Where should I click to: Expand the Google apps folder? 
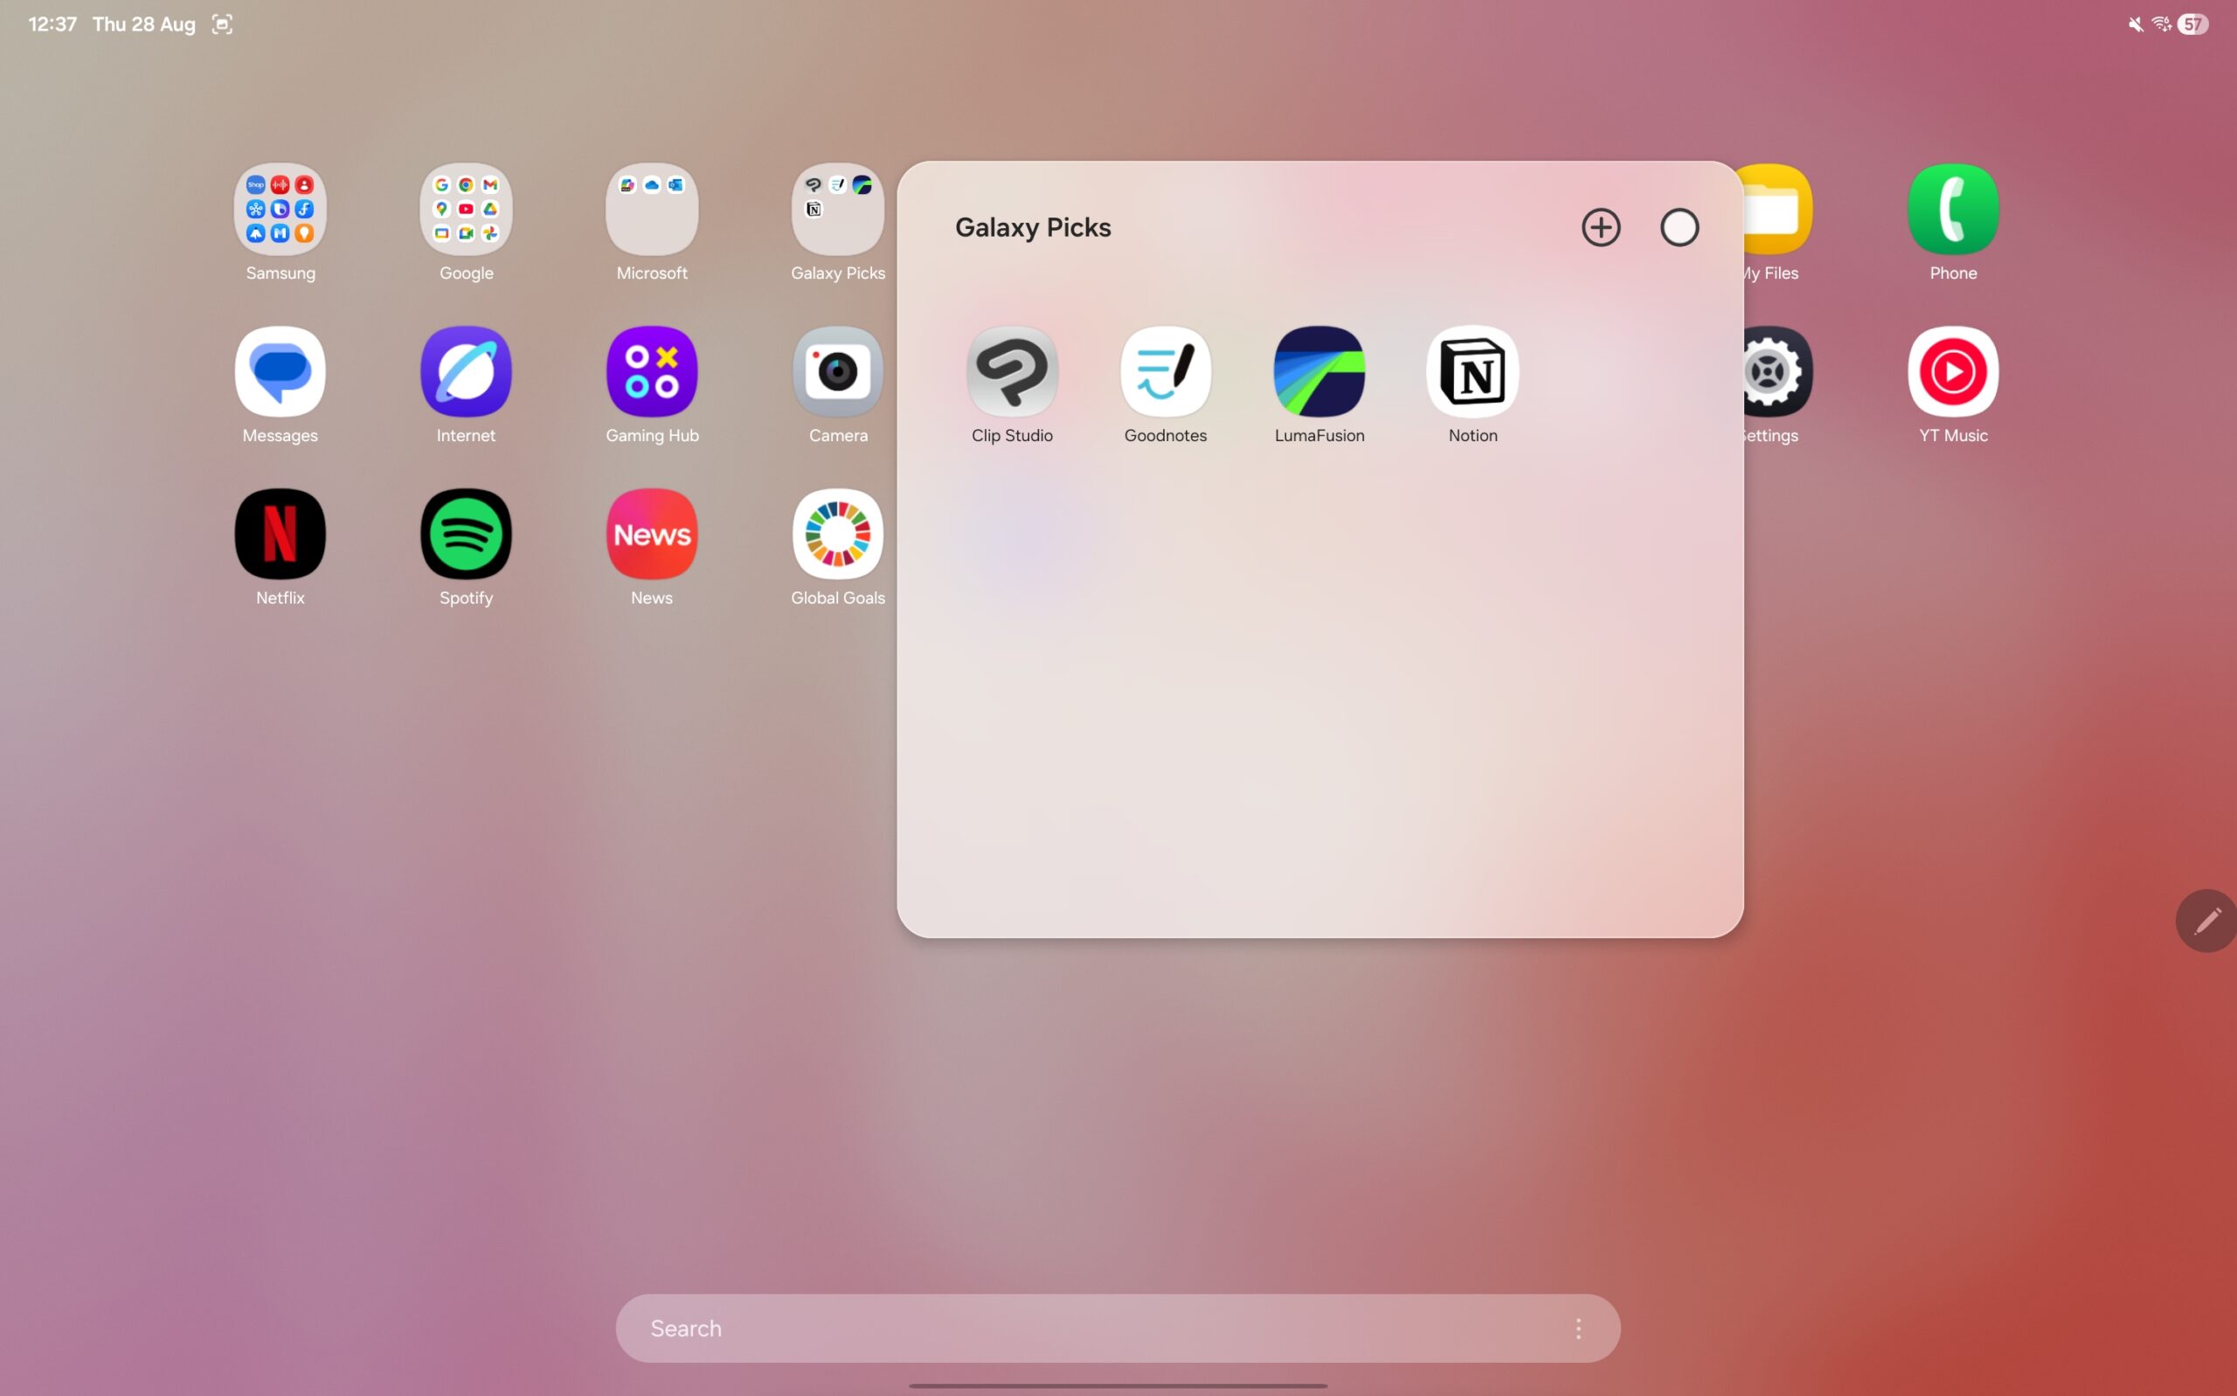pos(467,210)
